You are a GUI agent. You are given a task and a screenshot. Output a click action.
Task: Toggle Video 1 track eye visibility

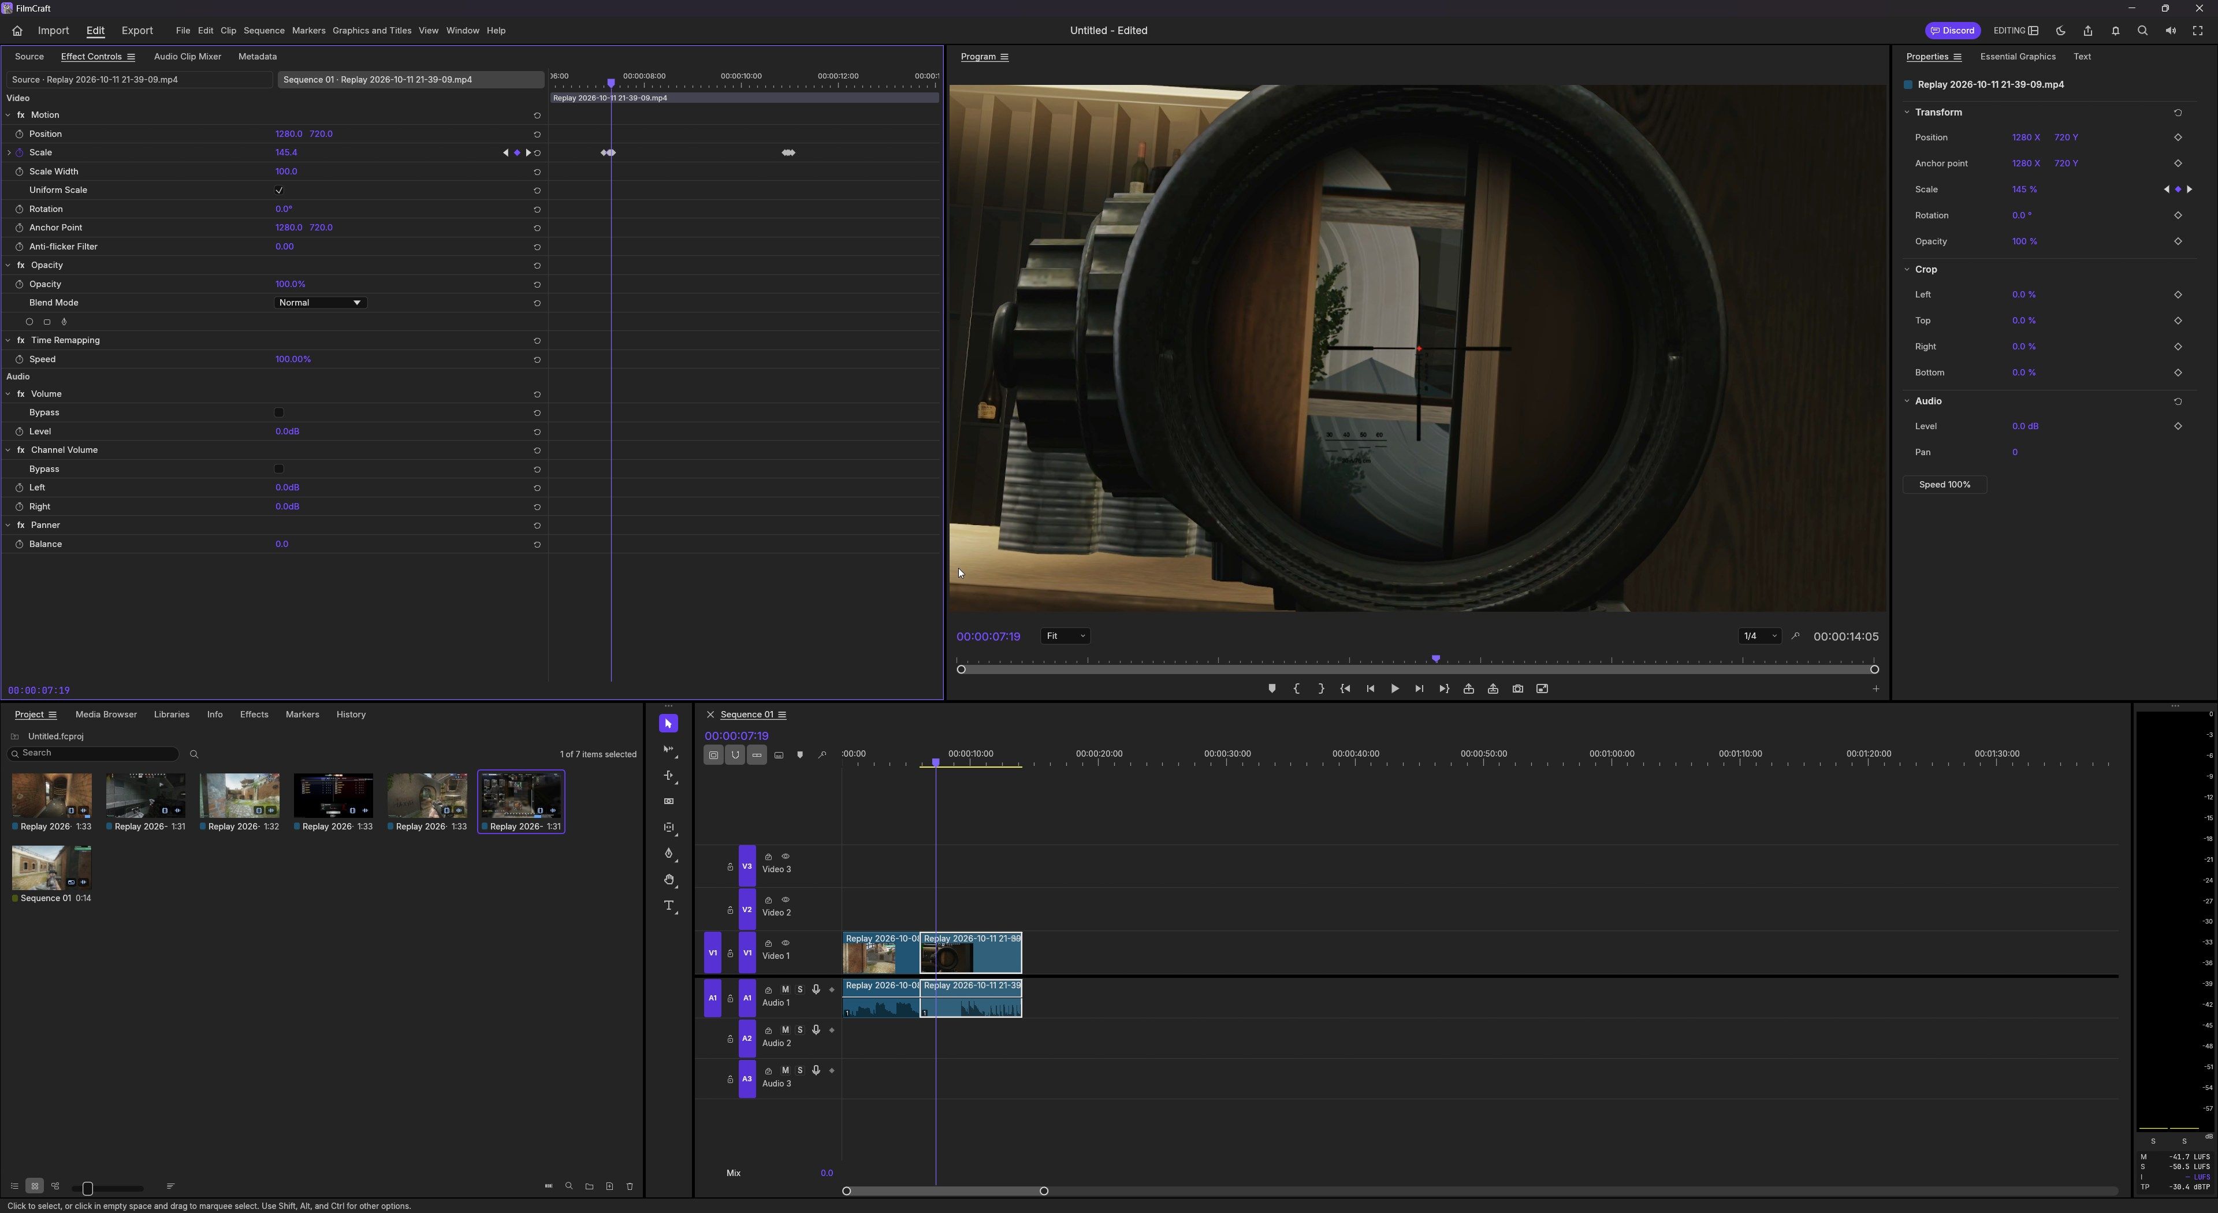point(786,943)
